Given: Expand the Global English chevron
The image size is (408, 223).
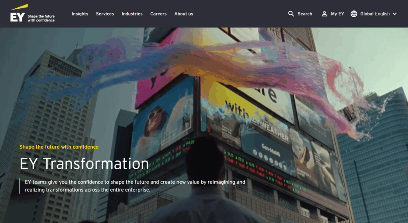Looking at the screenshot, I should coord(394,14).
